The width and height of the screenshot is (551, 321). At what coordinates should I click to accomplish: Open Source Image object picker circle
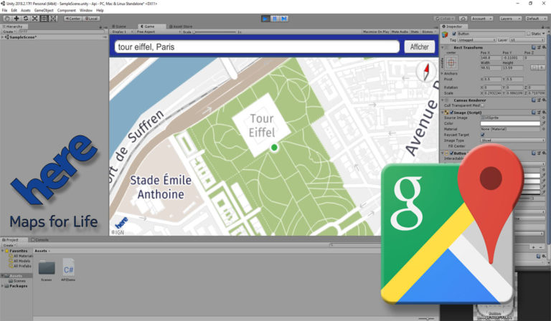coord(543,118)
